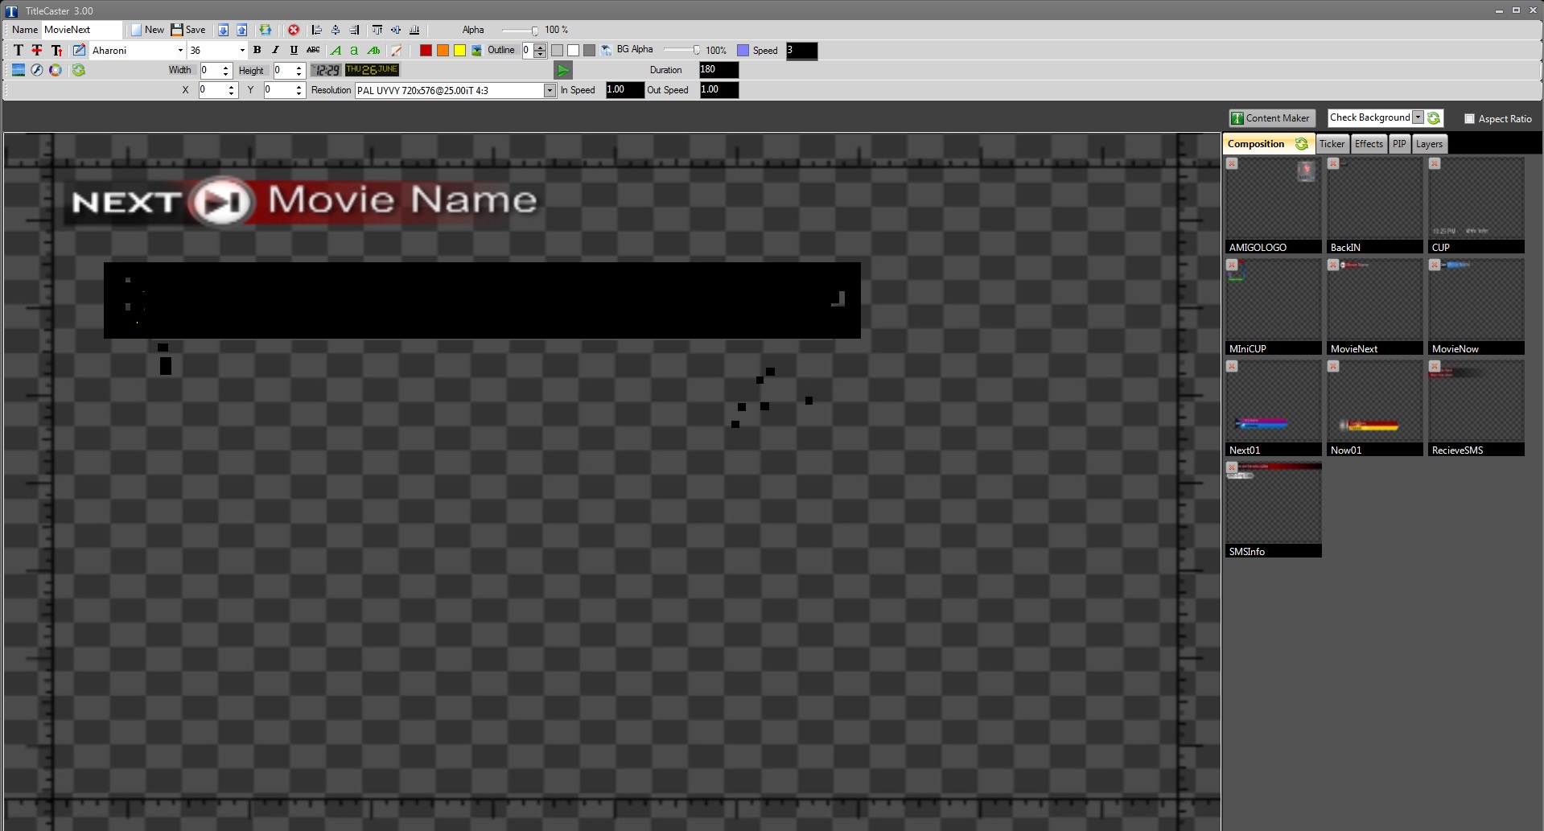Click the green refresh icon beside Composition tab
The width and height of the screenshot is (1544, 831).
[x=1302, y=144]
